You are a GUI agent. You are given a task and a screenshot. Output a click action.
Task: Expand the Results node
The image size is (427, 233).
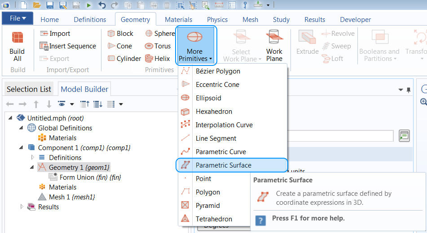point(22,207)
